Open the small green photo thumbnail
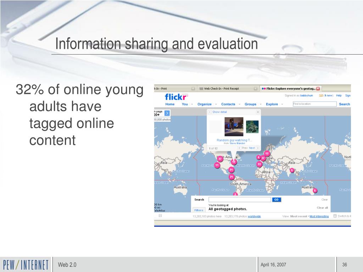Viewport: 363px width, 272px height. click(x=252, y=127)
